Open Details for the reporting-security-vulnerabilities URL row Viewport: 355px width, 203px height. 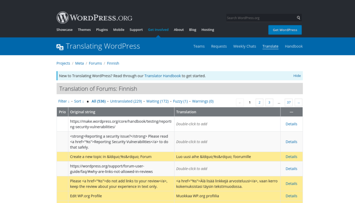tap(291, 124)
